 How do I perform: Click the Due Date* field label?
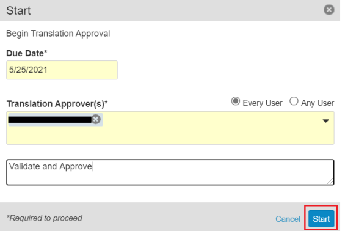pos(27,53)
